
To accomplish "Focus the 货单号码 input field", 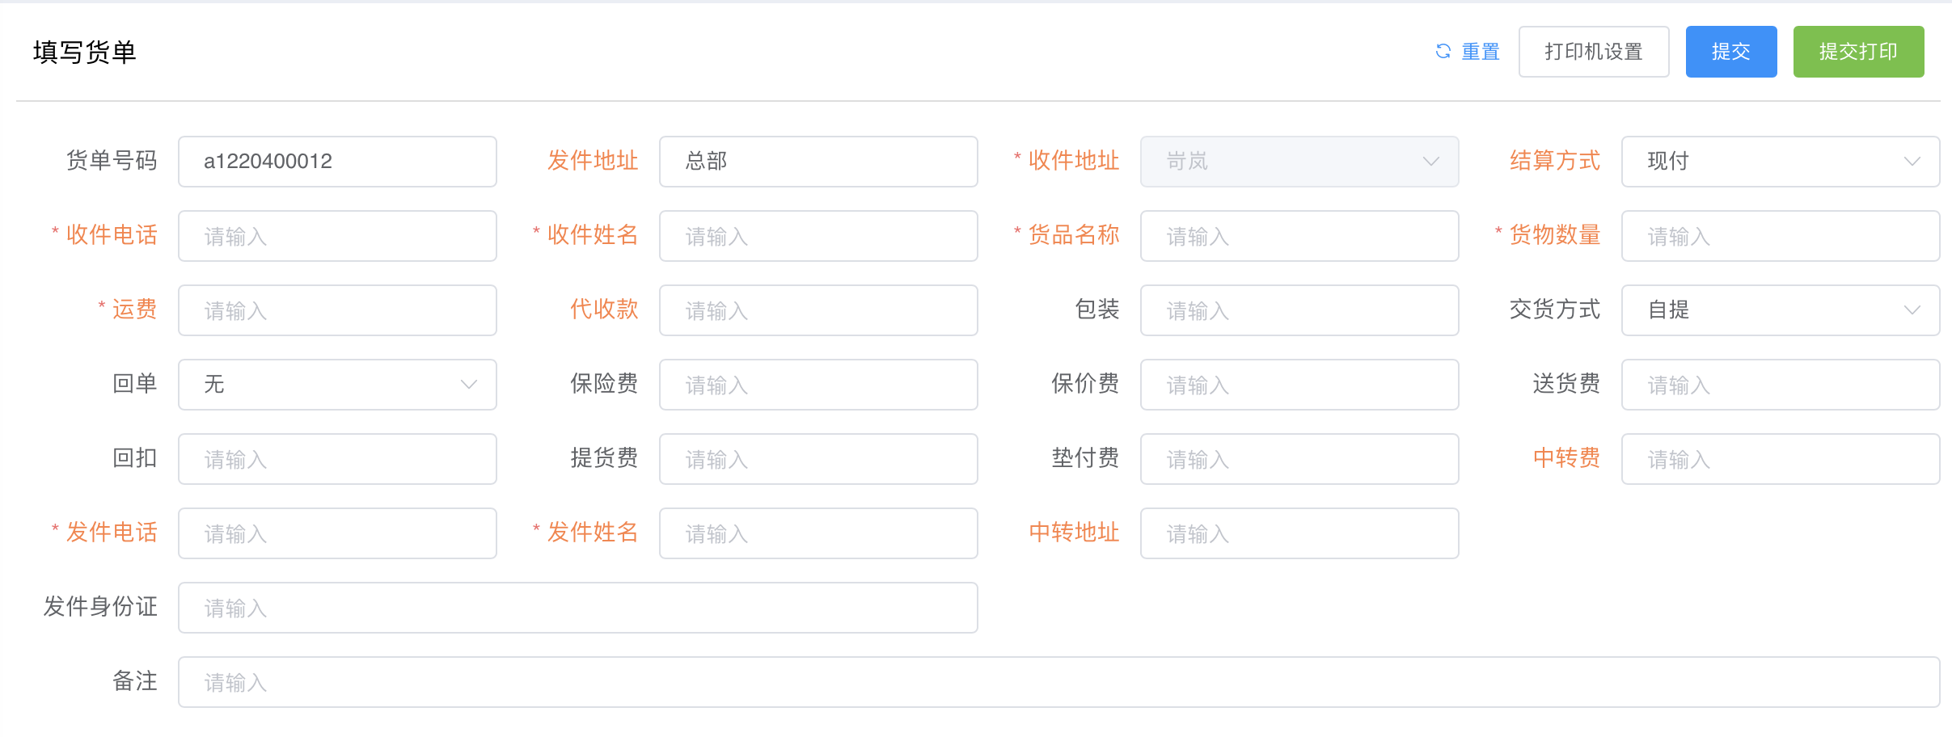I will (337, 162).
